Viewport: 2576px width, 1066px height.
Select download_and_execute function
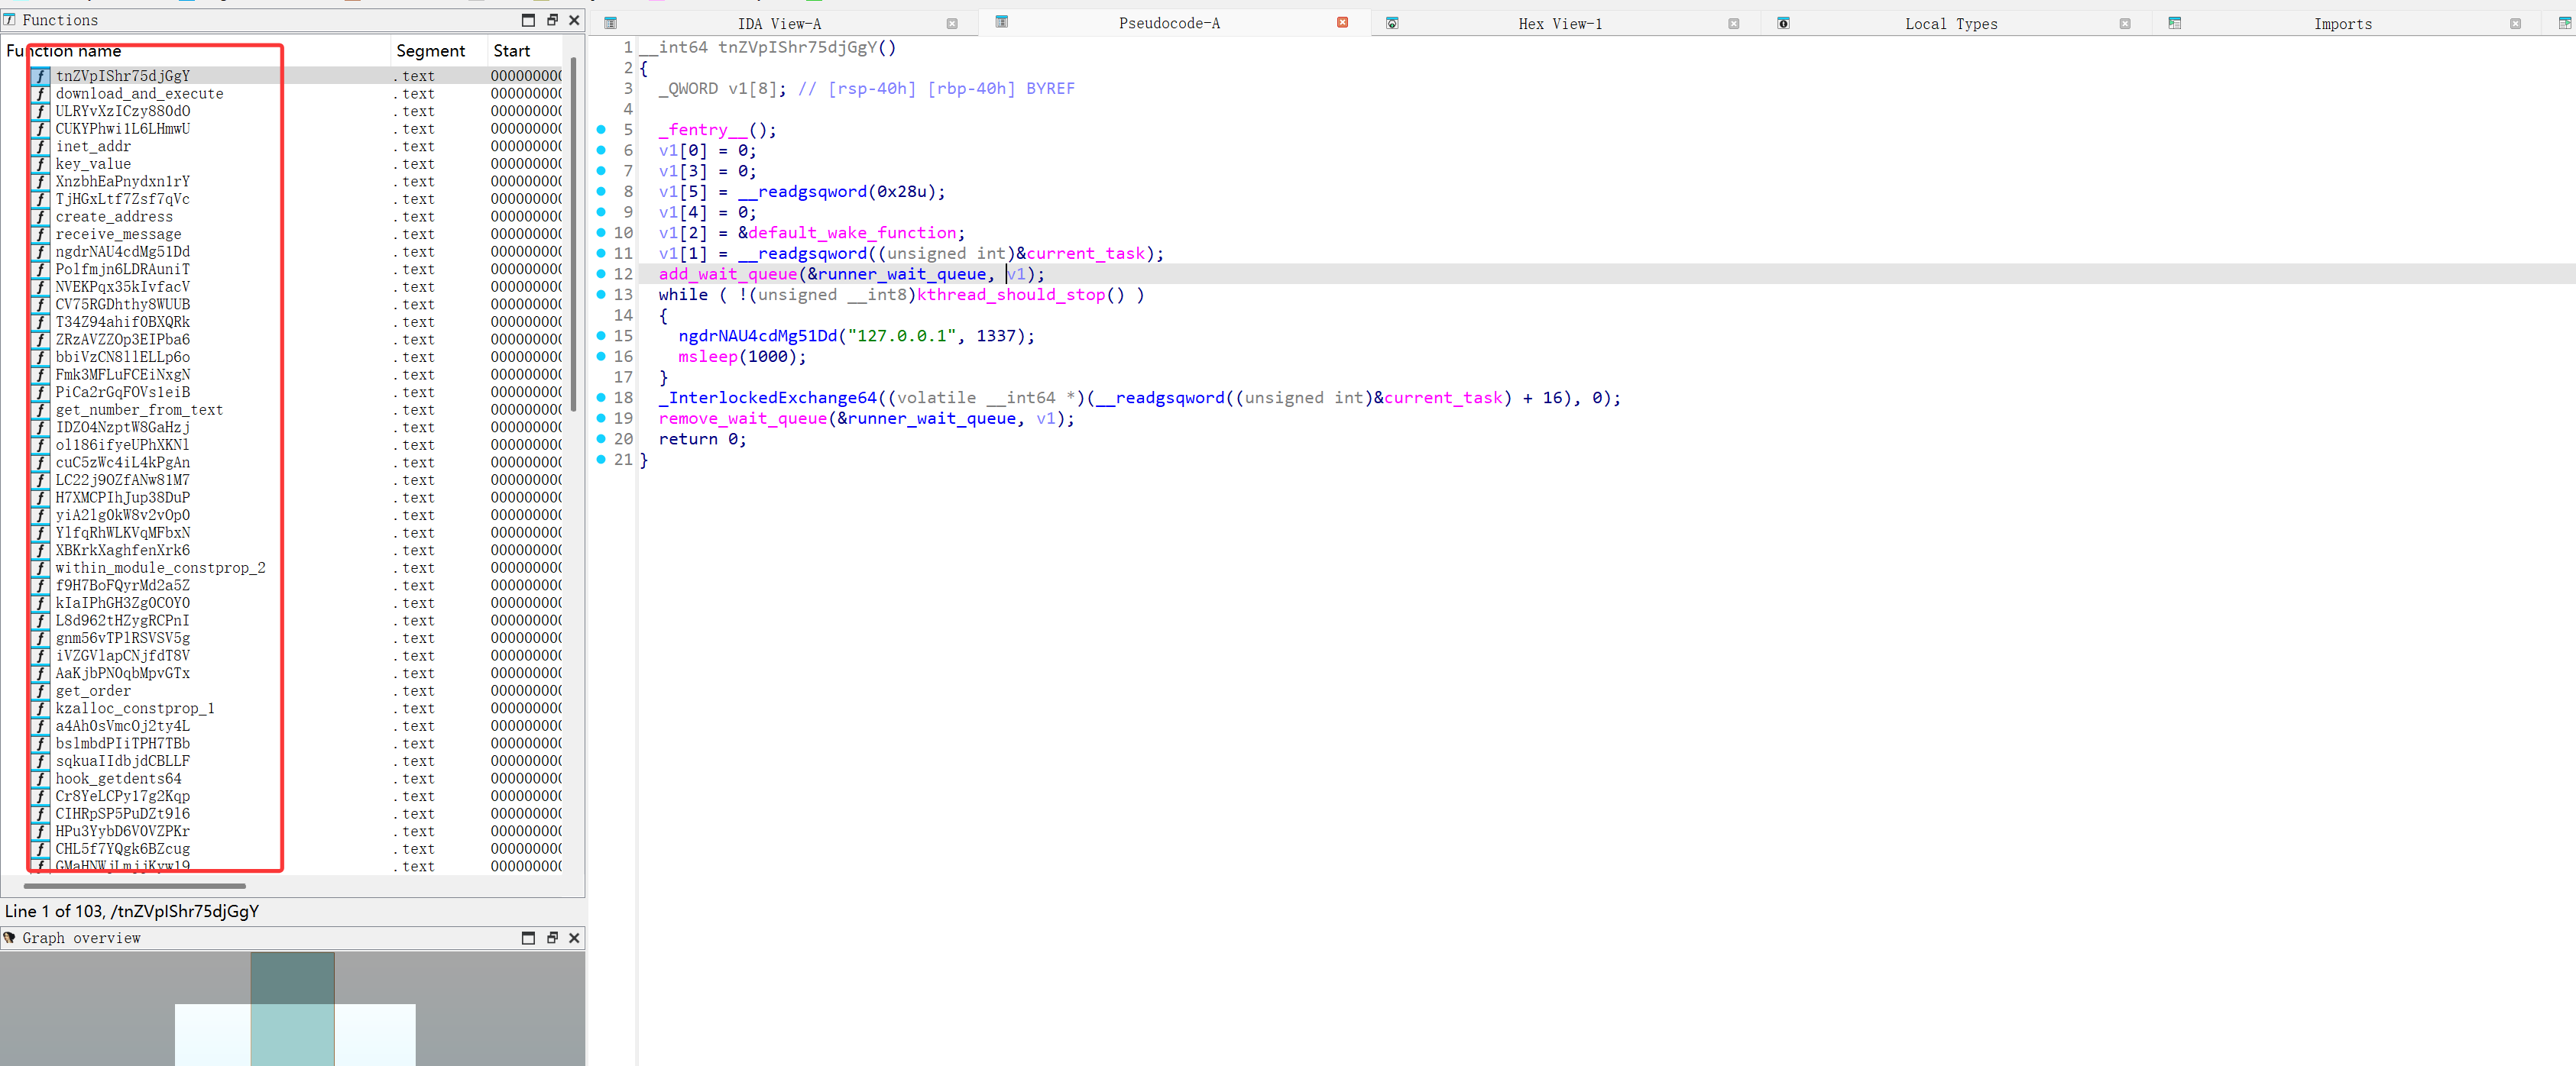(139, 94)
